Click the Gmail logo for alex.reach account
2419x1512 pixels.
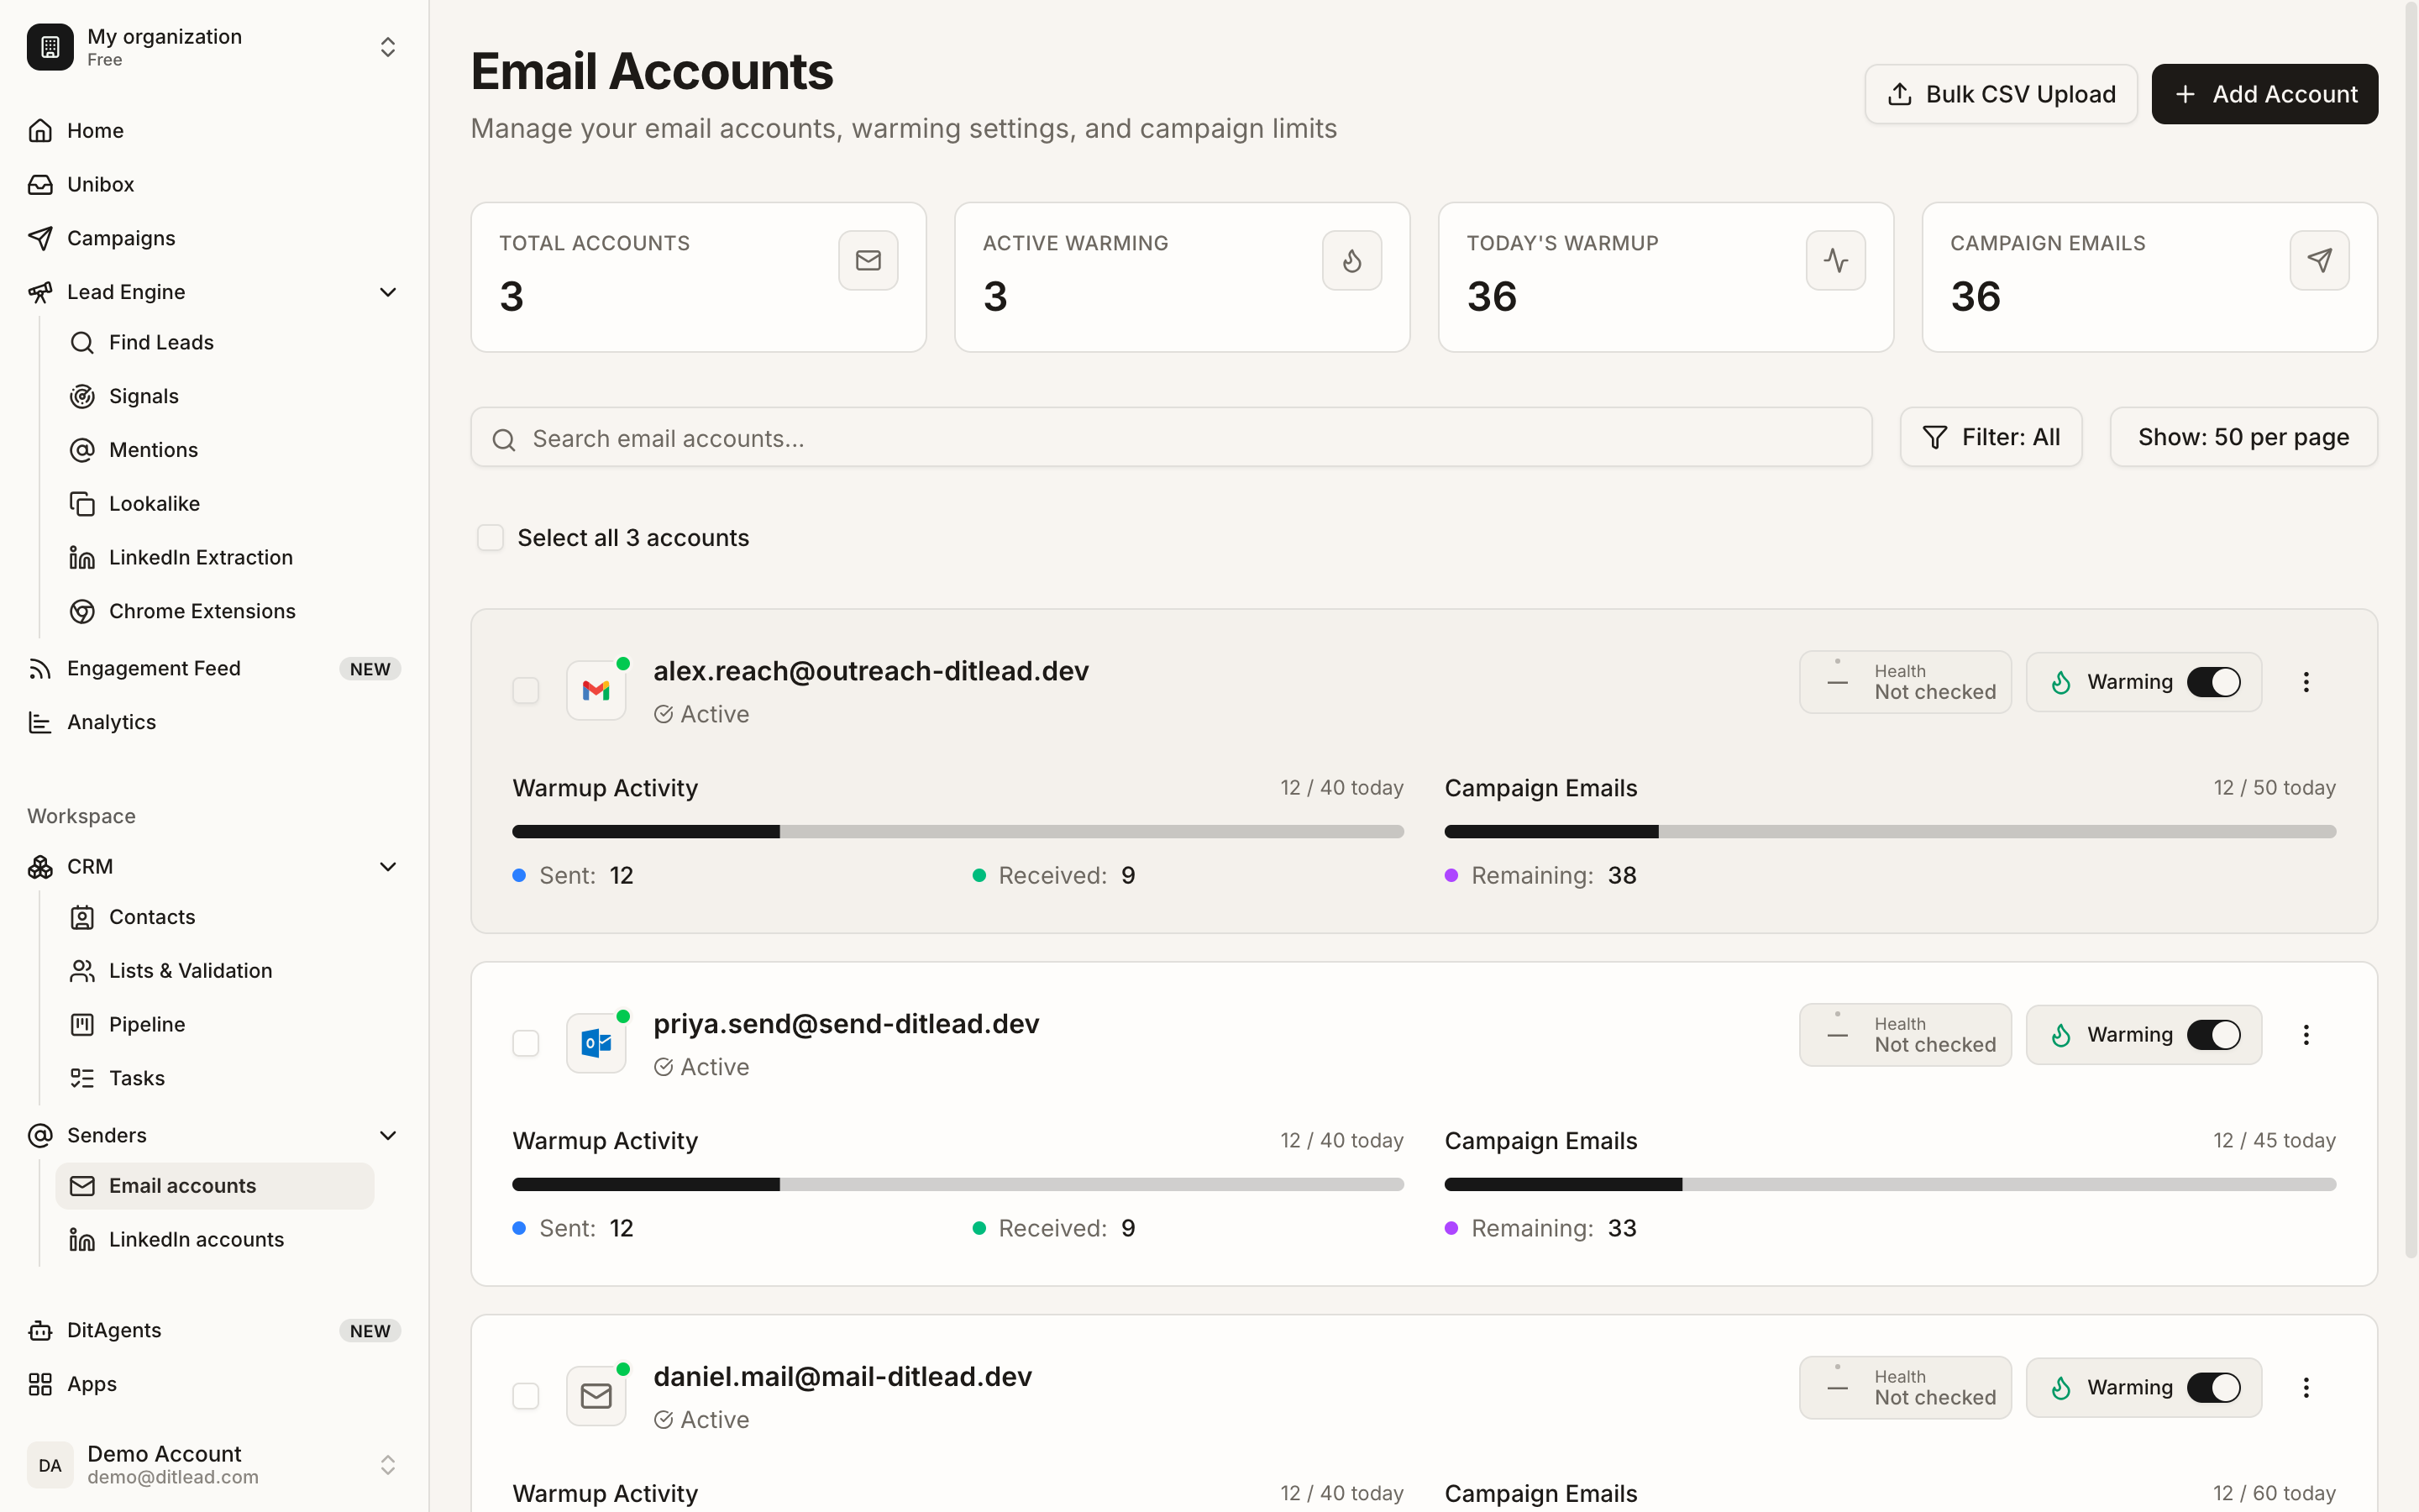(x=596, y=690)
